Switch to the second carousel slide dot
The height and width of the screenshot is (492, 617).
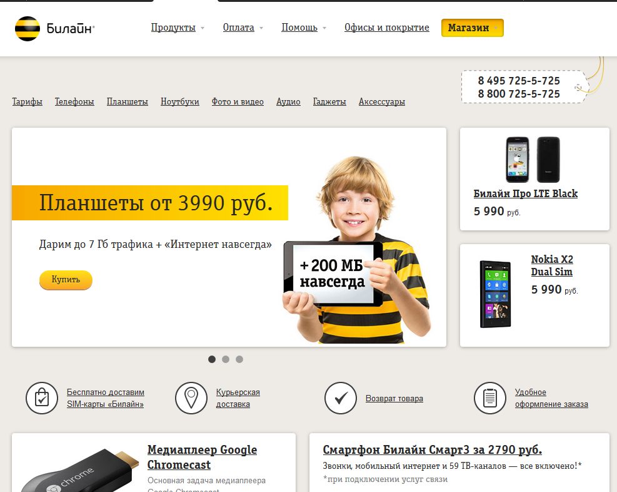tap(226, 359)
